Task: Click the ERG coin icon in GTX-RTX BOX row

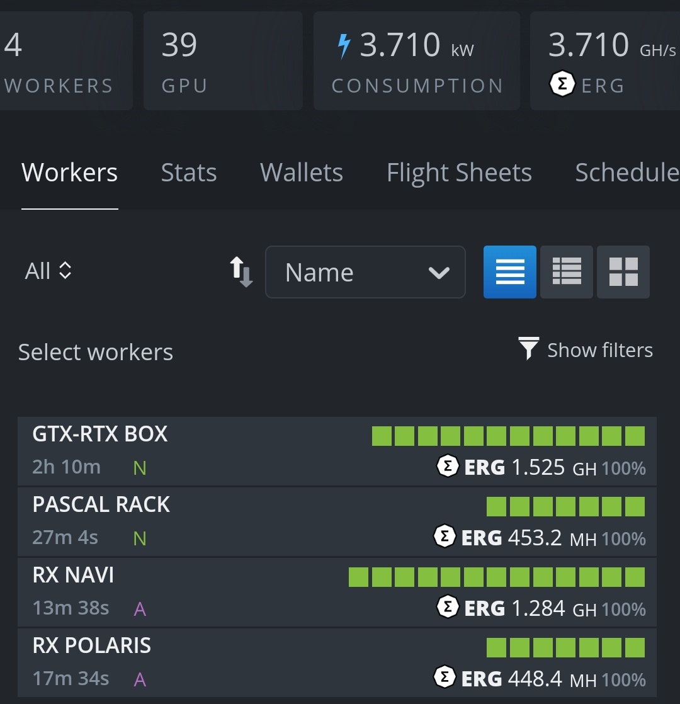Action: click(448, 467)
